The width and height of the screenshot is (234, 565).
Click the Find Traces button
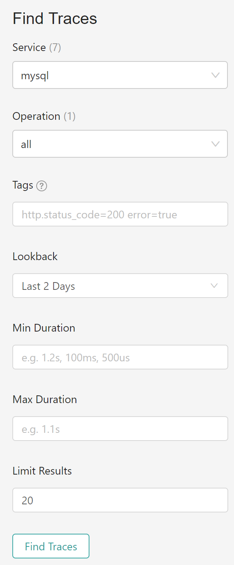click(51, 546)
